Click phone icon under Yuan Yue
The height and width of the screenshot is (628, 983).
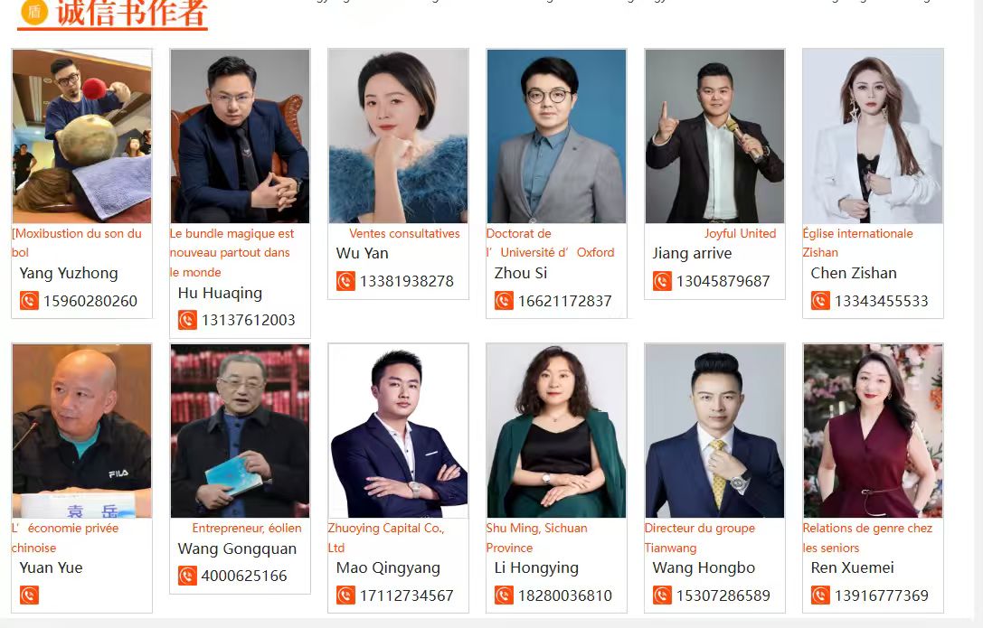[29, 595]
